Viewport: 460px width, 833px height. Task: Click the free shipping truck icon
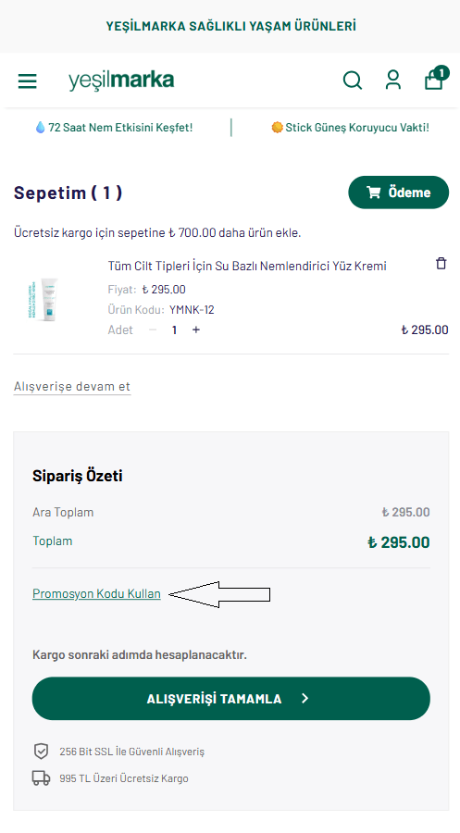pyautogui.click(x=41, y=778)
